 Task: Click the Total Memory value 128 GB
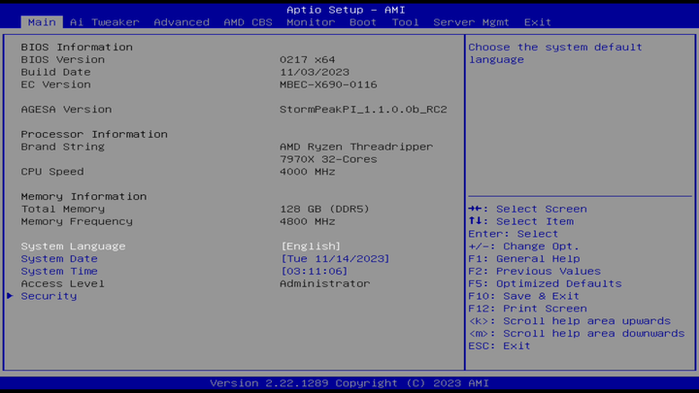[324, 209]
